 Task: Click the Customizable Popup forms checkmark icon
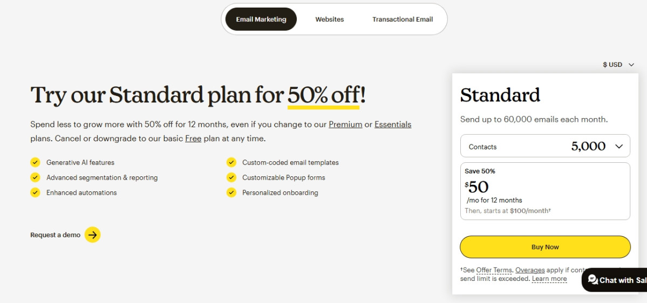coord(231,177)
